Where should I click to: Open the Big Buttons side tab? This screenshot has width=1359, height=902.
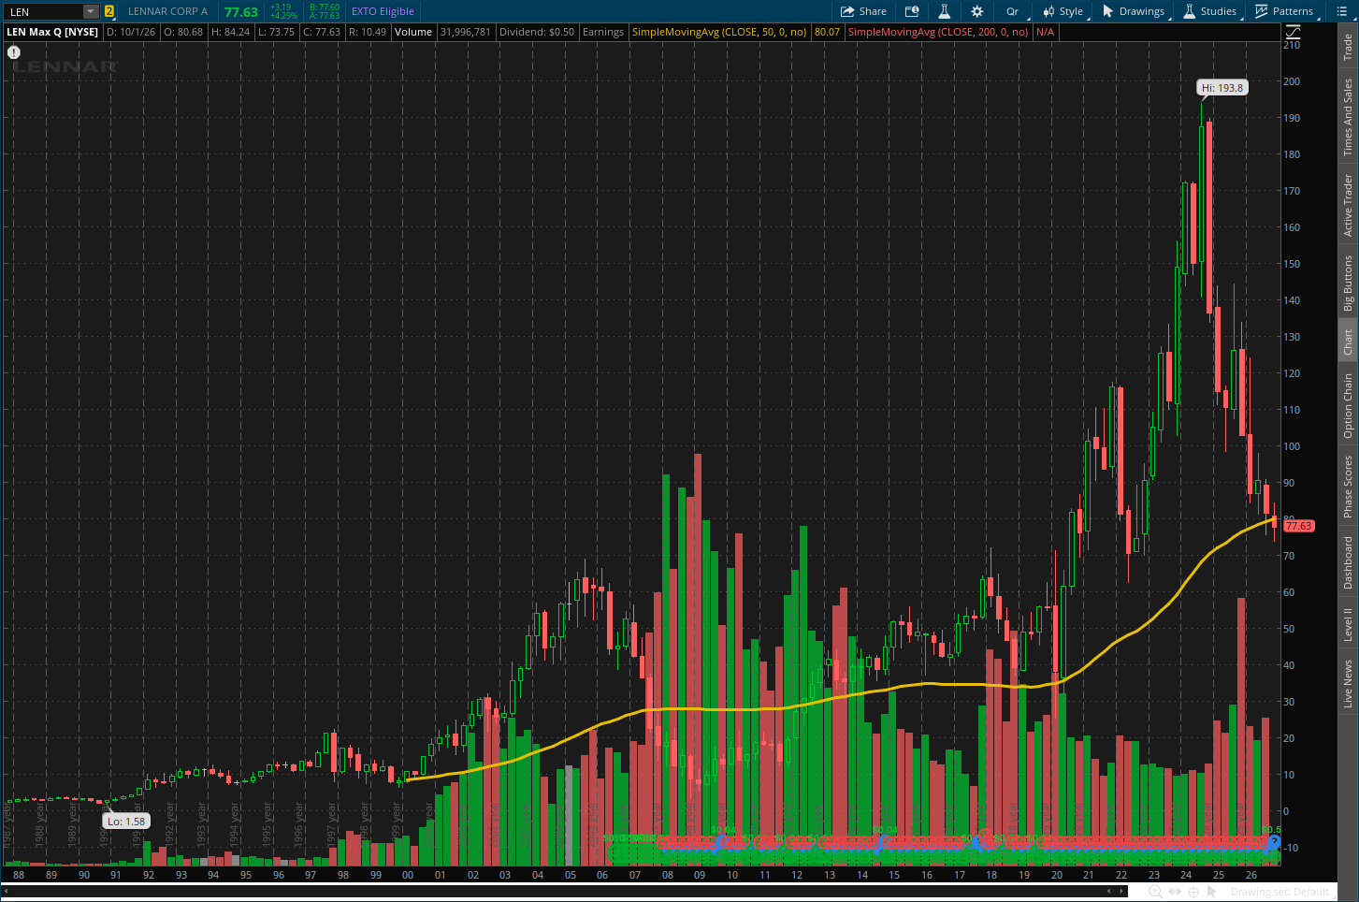[x=1348, y=283]
